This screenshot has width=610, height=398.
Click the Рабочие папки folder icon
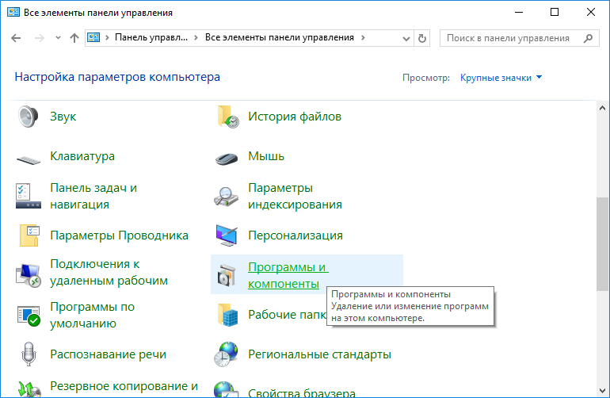coord(227,315)
